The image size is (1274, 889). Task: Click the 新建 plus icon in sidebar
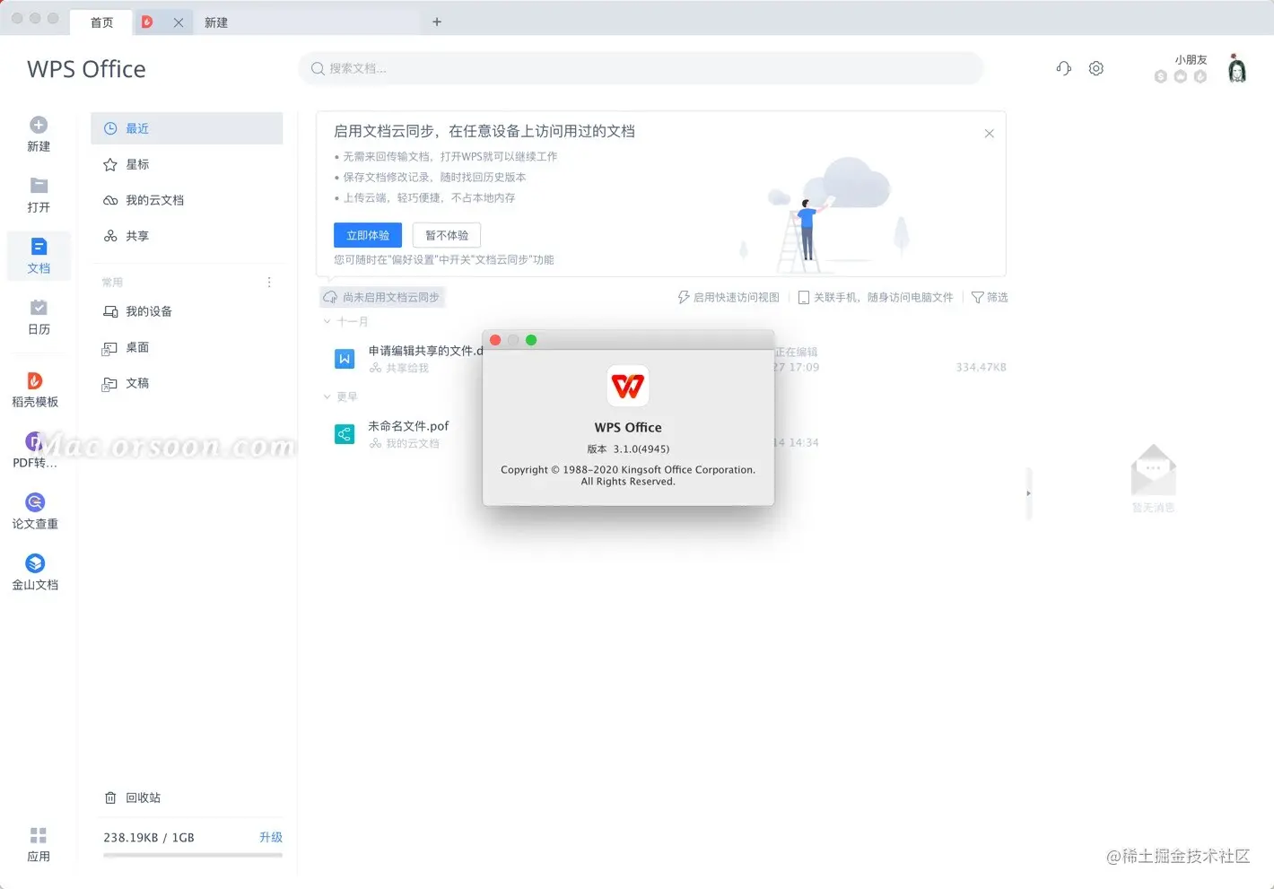39,126
